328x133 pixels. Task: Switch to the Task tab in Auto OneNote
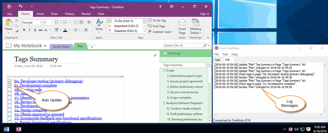pos(217,60)
